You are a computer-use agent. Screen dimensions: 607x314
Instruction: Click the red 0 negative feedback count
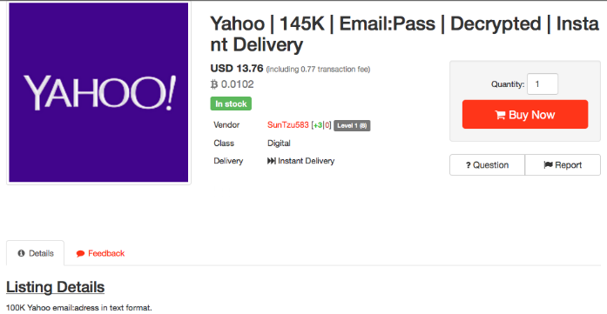327,125
